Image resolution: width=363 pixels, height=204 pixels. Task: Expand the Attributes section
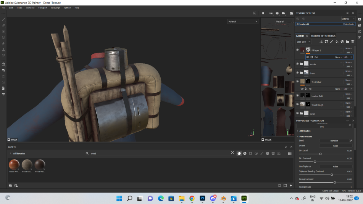coord(305,131)
